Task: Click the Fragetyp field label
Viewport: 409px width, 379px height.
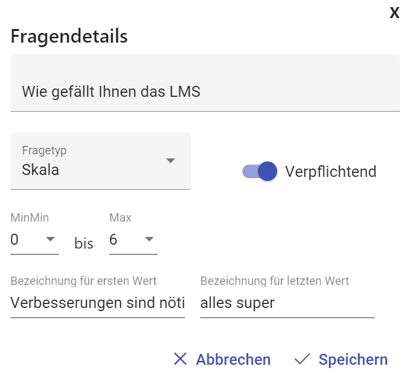Action: pyautogui.click(x=45, y=150)
